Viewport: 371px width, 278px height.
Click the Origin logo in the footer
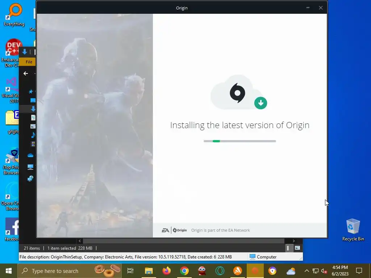click(x=180, y=230)
